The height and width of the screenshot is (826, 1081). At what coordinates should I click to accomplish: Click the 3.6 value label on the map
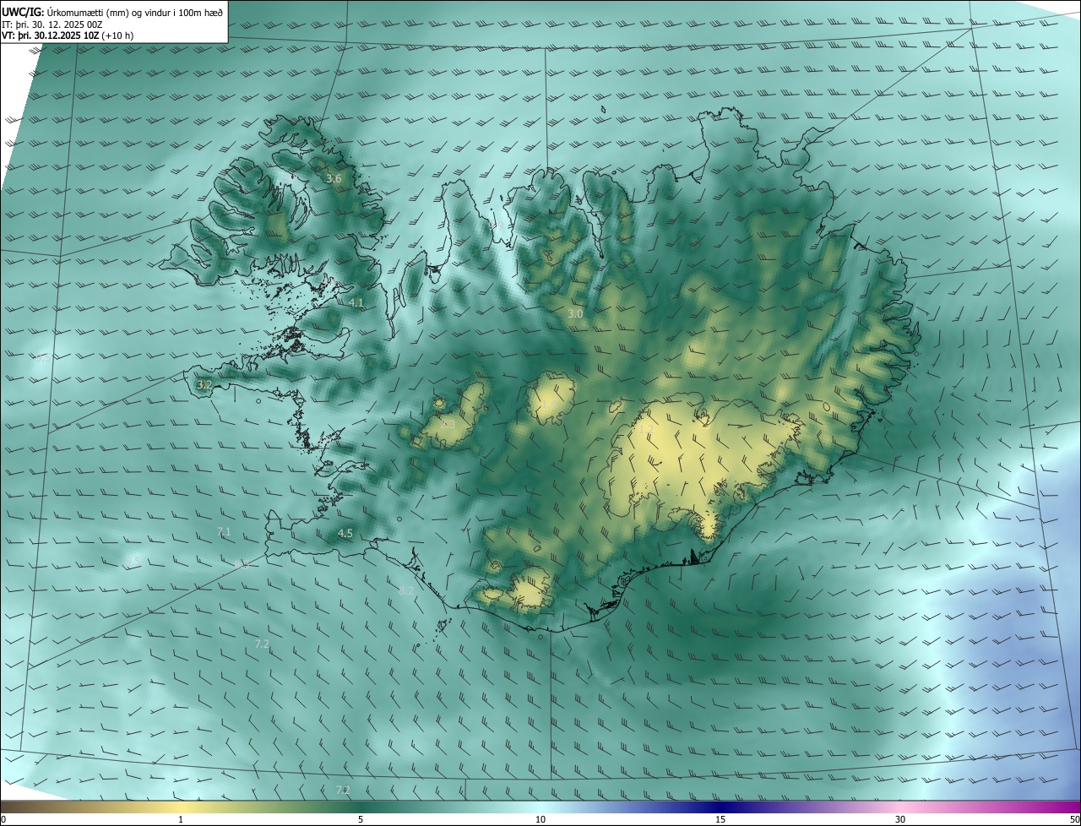point(334,179)
